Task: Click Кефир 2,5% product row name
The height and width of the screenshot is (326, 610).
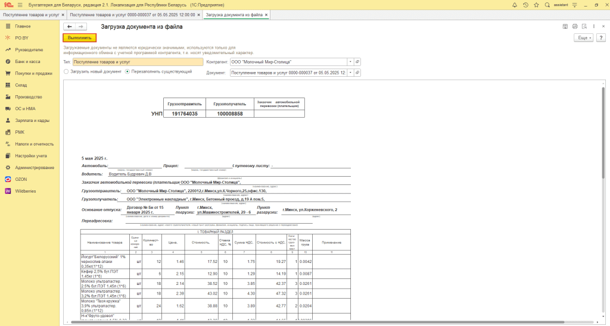Action: (x=105, y=274)
